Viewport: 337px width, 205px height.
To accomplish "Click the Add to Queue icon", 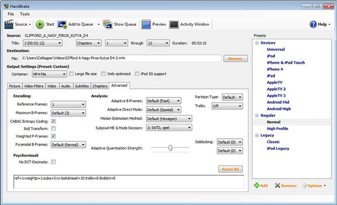I will [x=62, y=24].
